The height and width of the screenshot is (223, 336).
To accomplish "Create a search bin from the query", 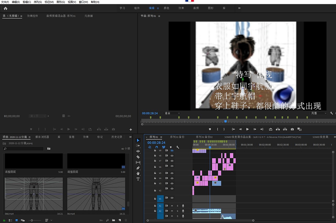I will coord(49,149).
